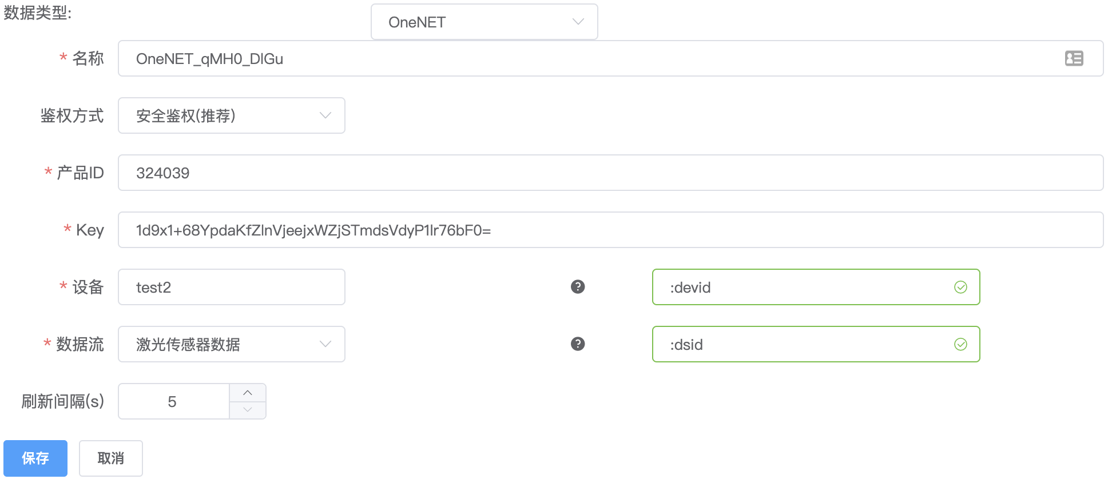Click the 取消 cancel button

pyautogui.click(x=111, y=458)
